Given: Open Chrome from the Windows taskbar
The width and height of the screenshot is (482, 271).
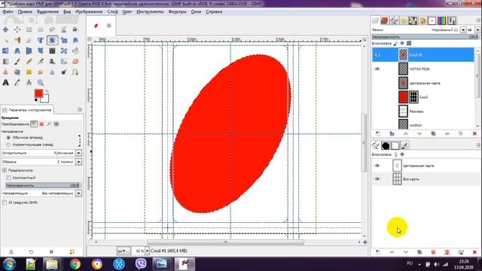Looking at the screenshot, I should pyautogui.click(x=75, y=264).
